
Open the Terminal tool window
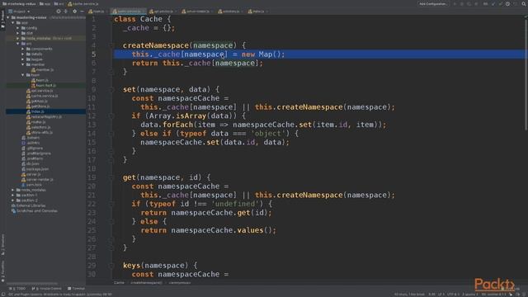click(x=76, y=289)
